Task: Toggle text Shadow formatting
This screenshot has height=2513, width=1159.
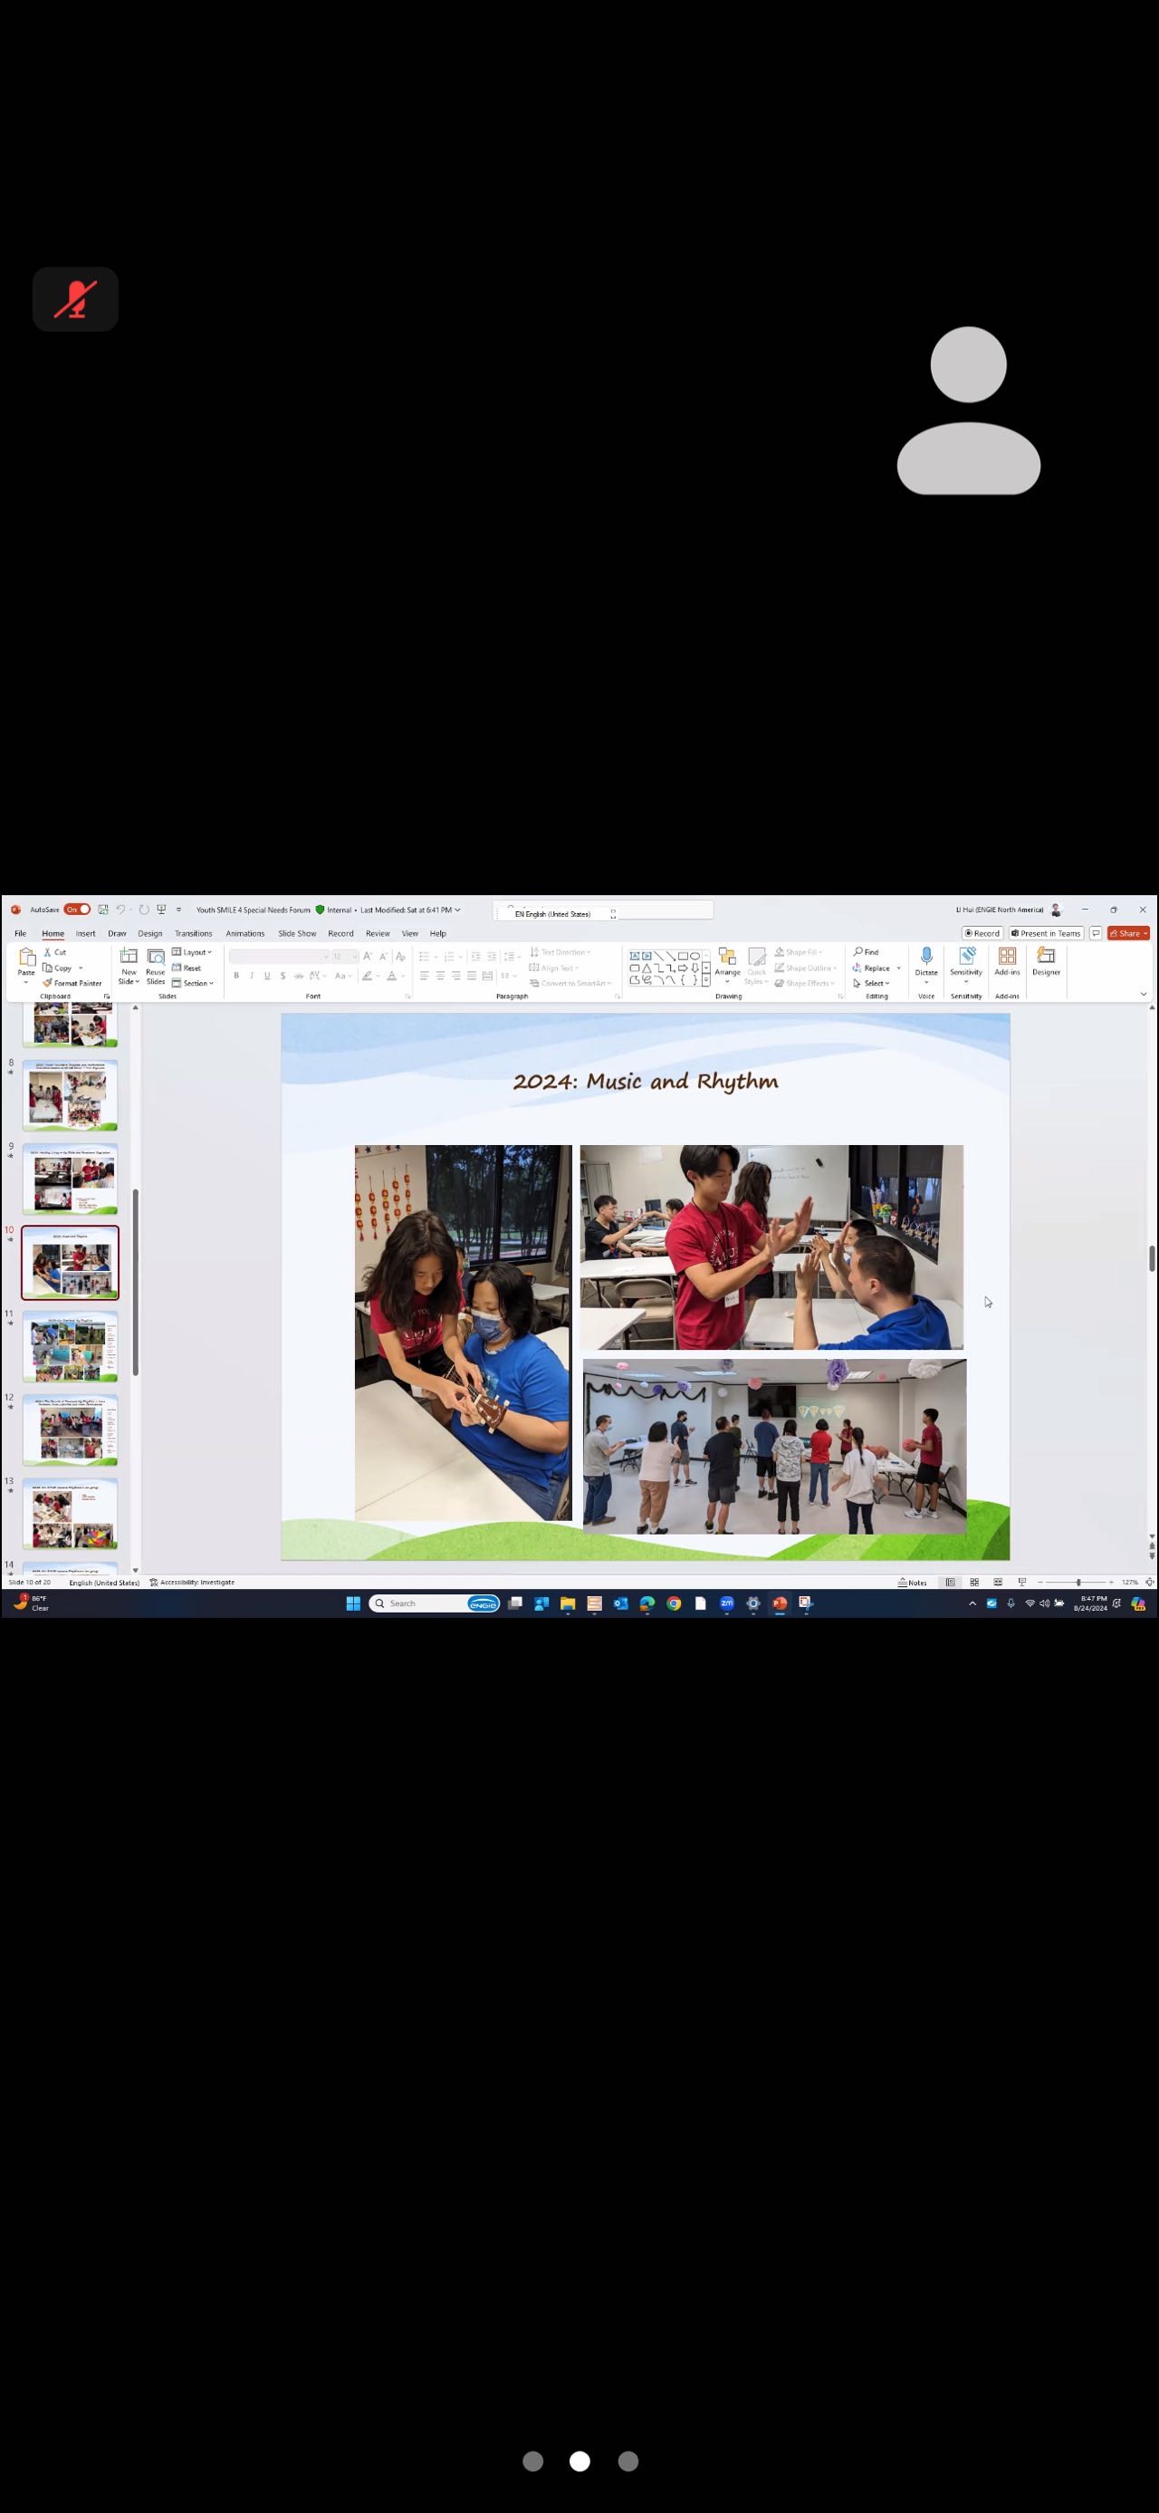Action: 283,976
